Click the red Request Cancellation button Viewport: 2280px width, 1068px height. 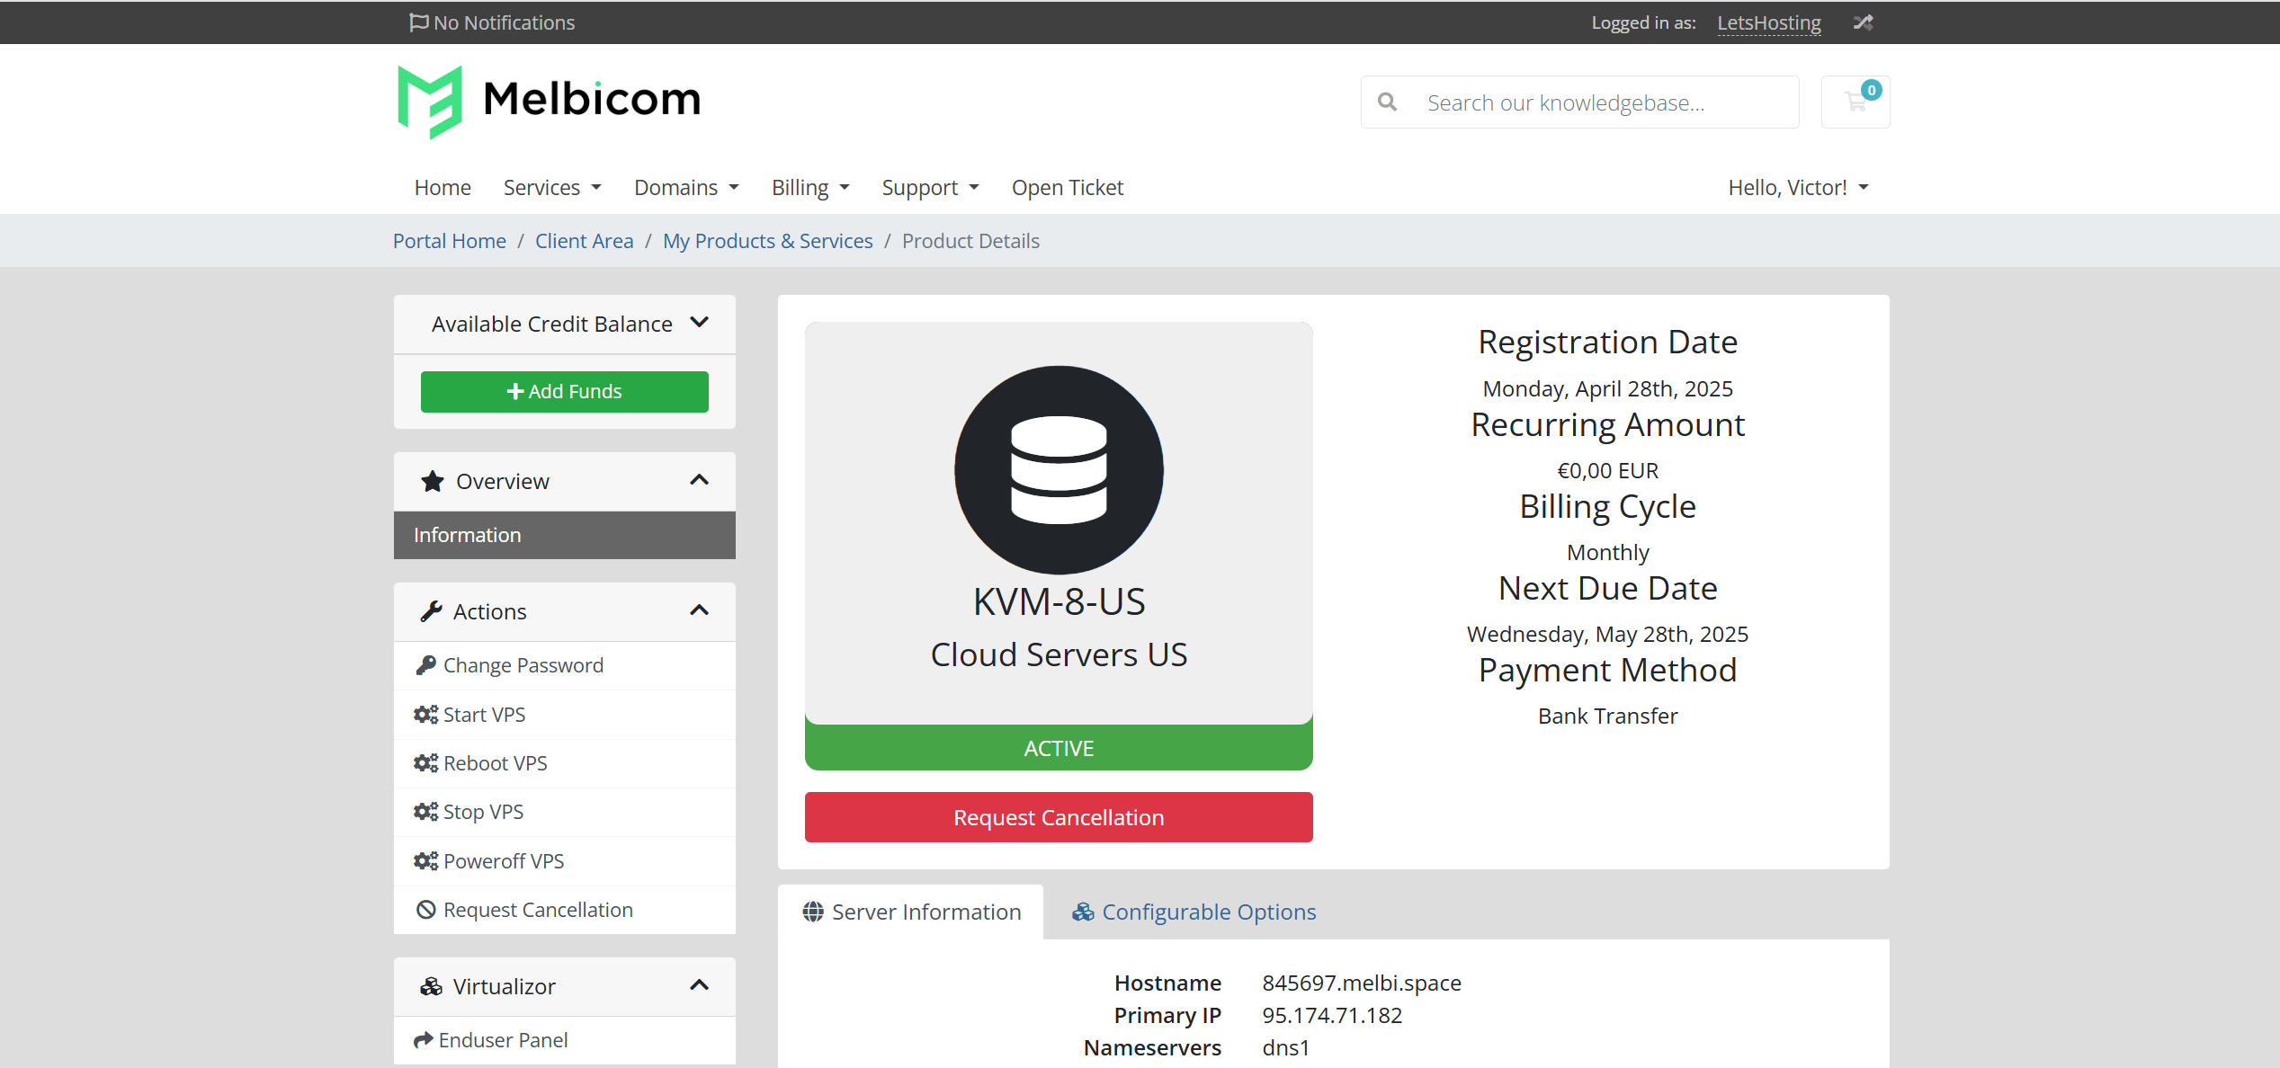1059,817
